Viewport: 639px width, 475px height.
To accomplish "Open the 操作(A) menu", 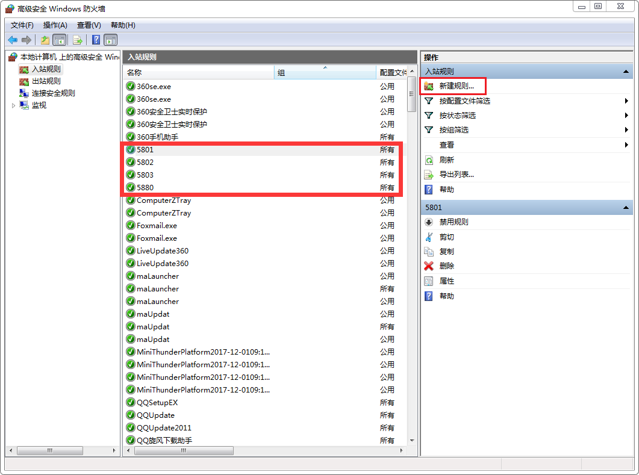I will click(55, 25).
